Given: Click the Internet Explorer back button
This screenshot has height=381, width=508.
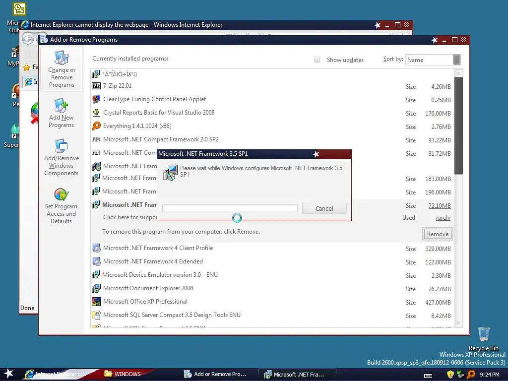Looking at the screenshot, I should pyautogui.click(x=28, y=39).
